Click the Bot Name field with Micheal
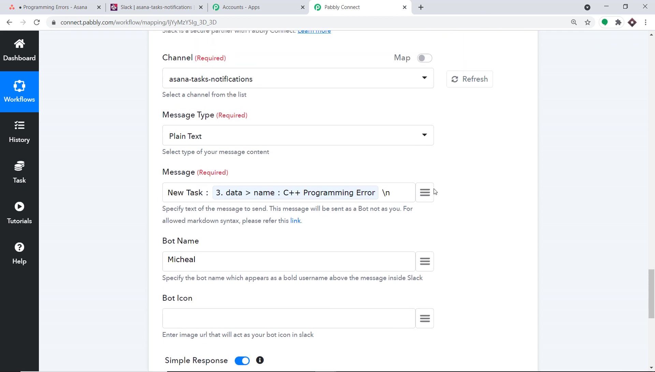This screenshot has width=655, height=372. [289, 261]
